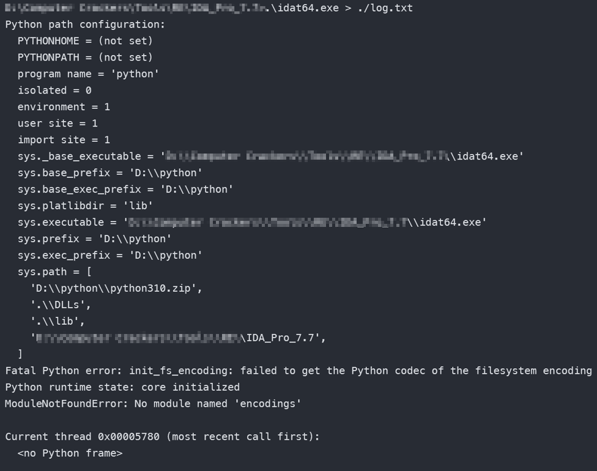Click the PYTHONHOME = (not set) line

[85, 41]
